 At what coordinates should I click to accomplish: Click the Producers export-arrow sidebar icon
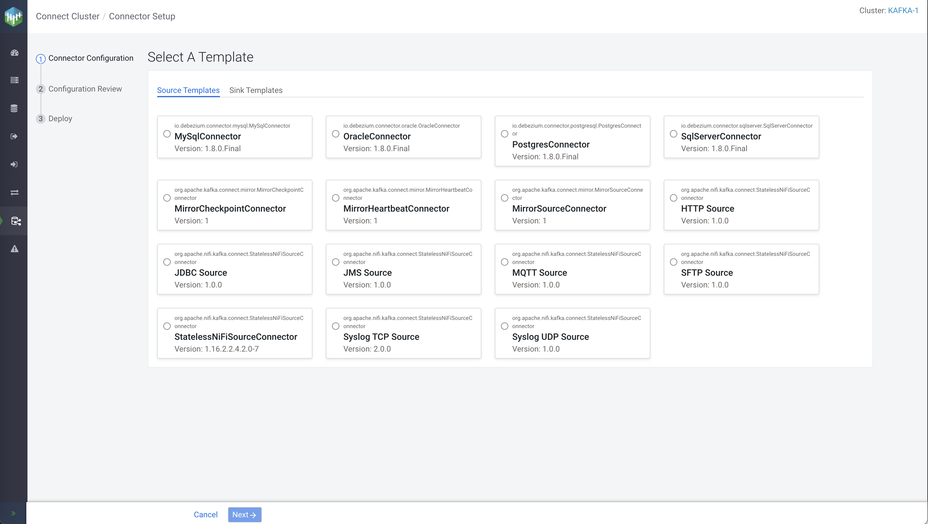click(14, 136)
